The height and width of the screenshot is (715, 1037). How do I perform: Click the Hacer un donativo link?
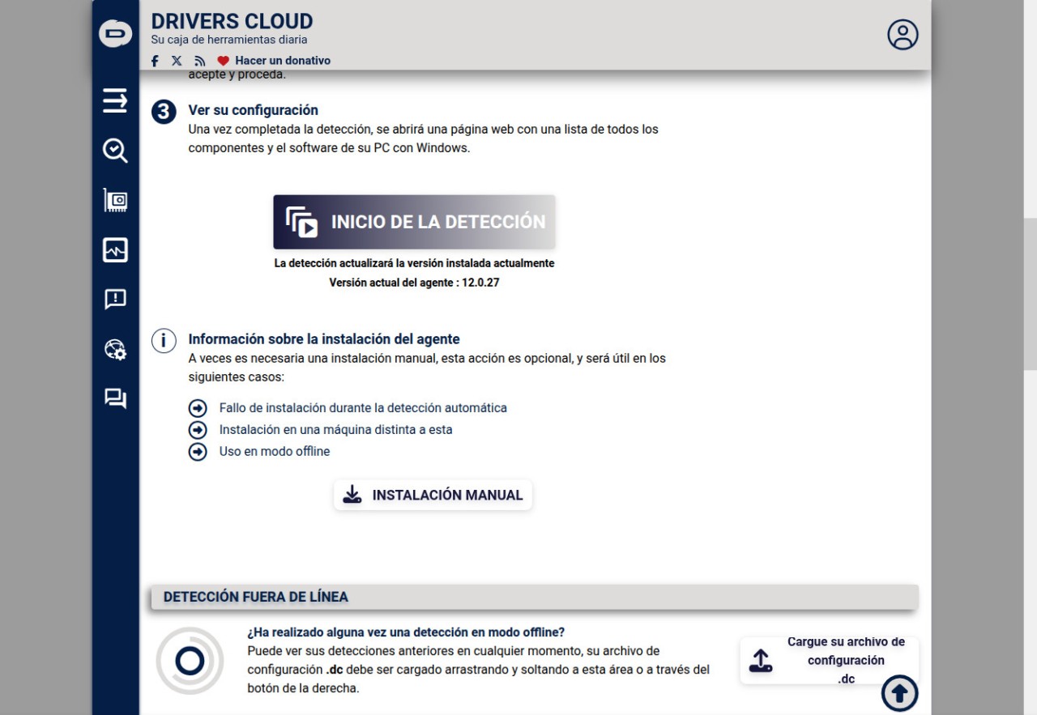click(x=282, y=61)
